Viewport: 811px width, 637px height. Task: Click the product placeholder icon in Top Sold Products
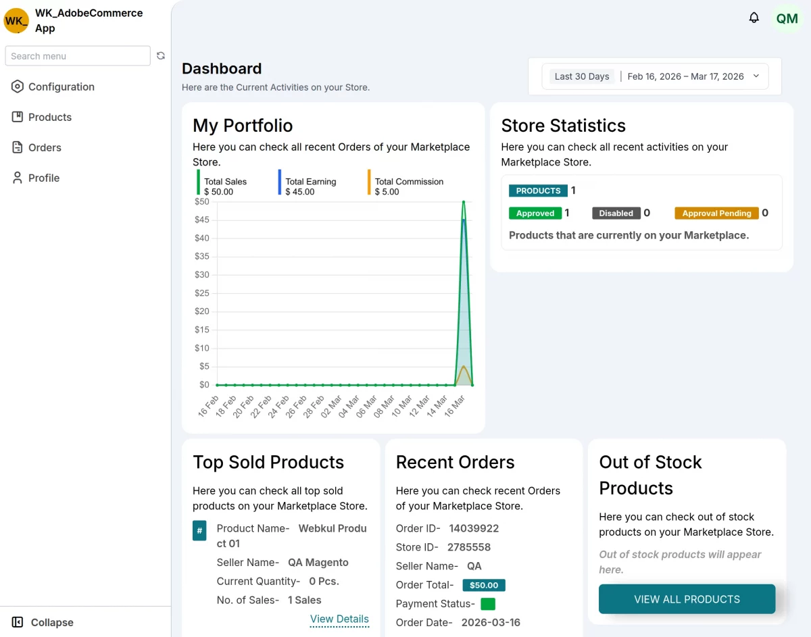click(x=199, y=531)
